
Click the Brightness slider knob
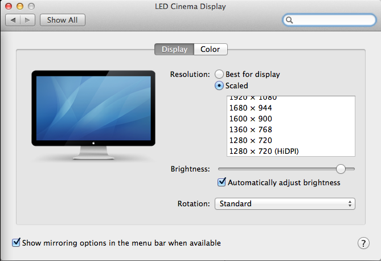click(341, 169)
